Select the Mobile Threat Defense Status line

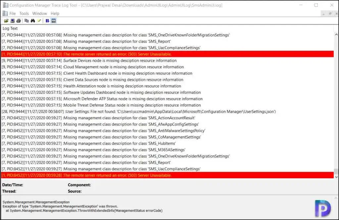[168, 105]
